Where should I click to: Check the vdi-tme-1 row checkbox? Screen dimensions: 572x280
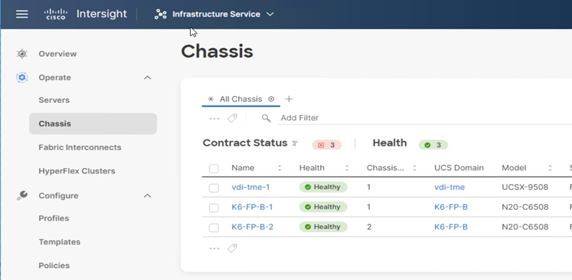click(x=214, y=188)
